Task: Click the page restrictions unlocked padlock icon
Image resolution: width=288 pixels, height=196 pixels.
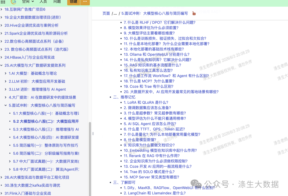Action: [x=194, y=13]
